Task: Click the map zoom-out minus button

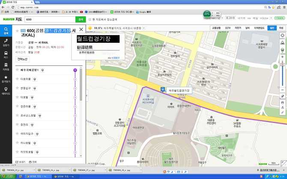Action: (282, 89)
